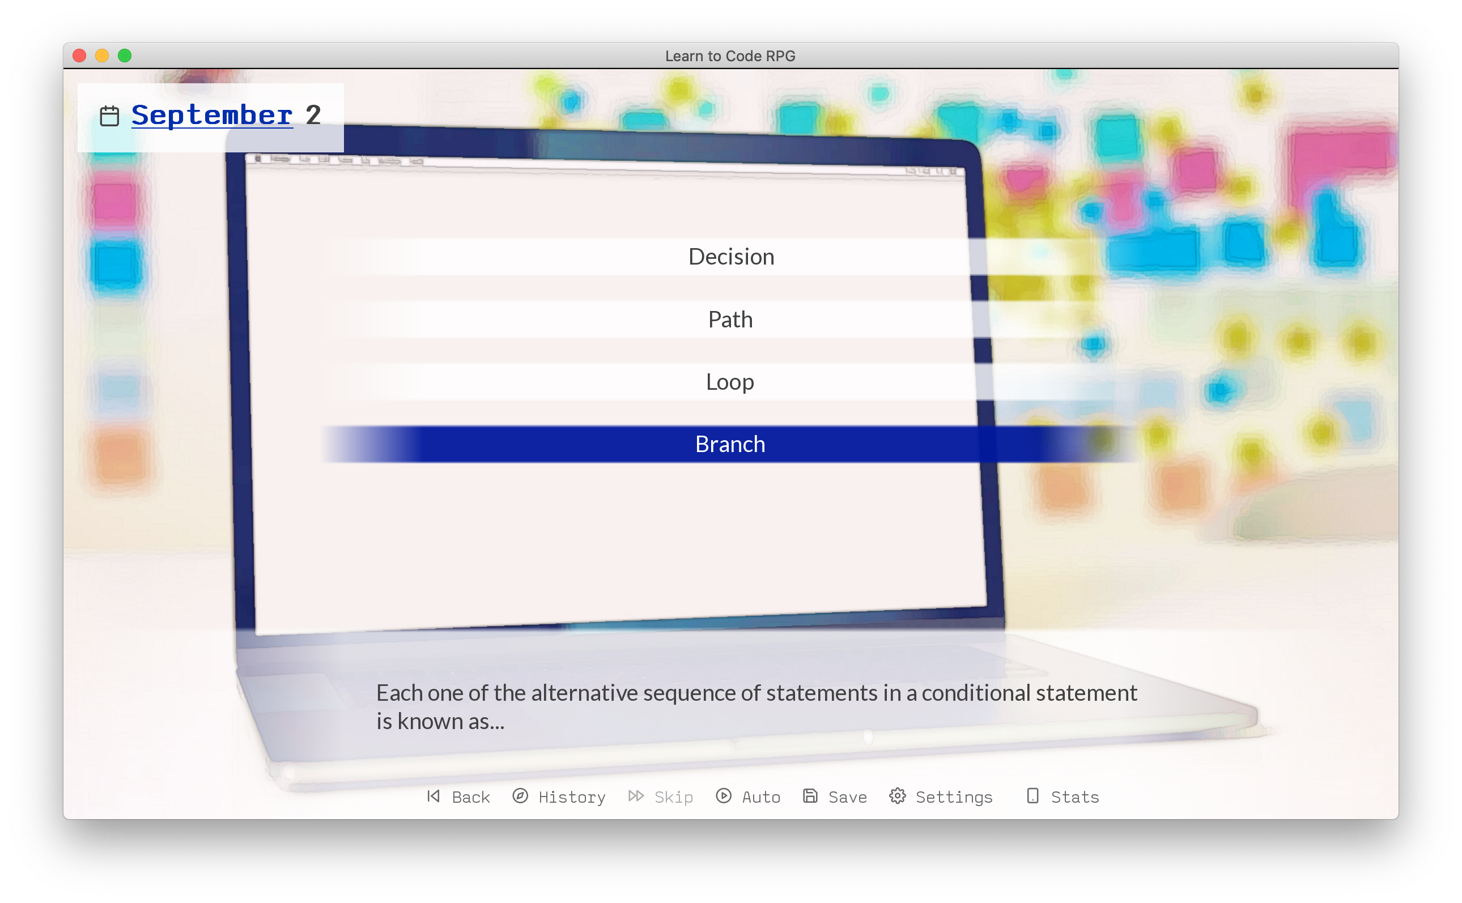This screenshot has width=1462, height=903.
Task: Choose the Loop option
Action: [x=730, y=382]
